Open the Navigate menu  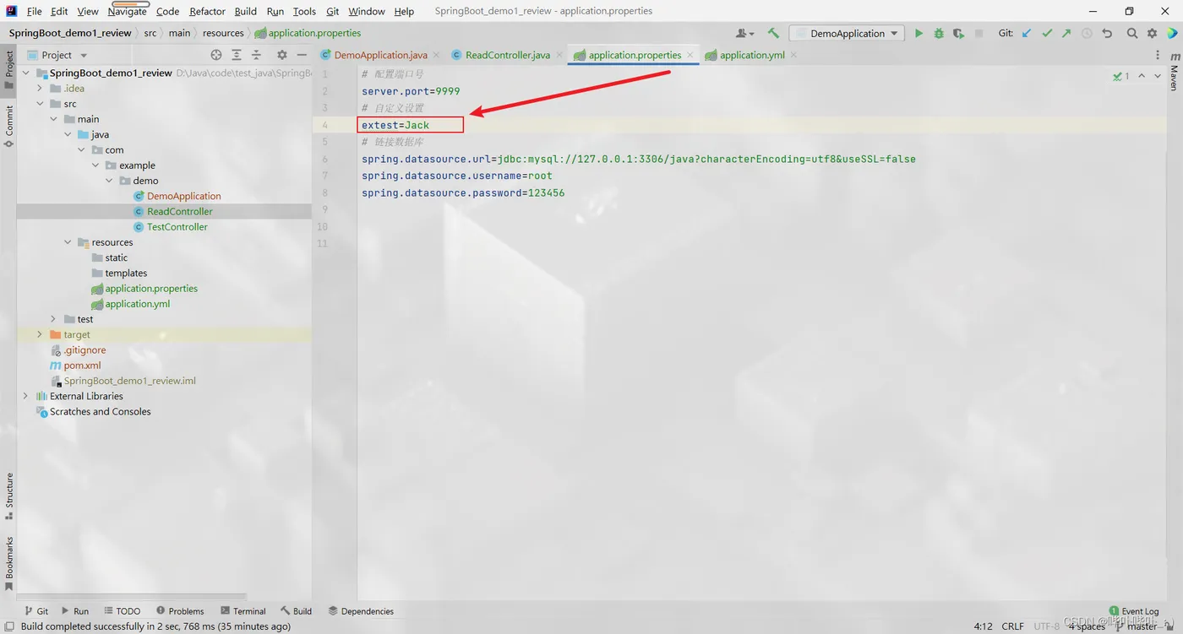[128, 11]
